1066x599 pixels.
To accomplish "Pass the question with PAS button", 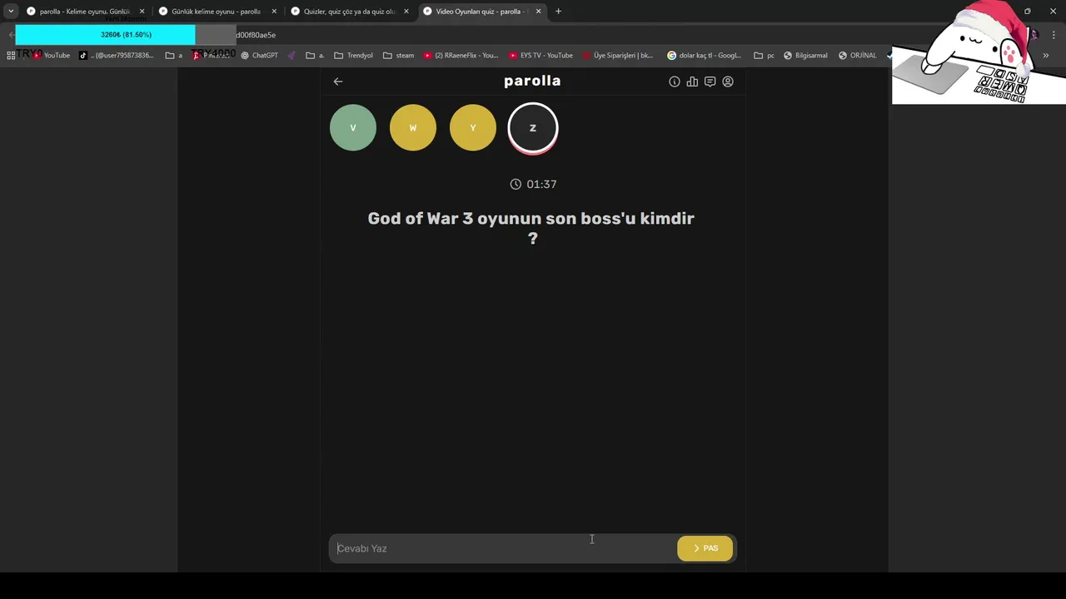I will [705, 548].
